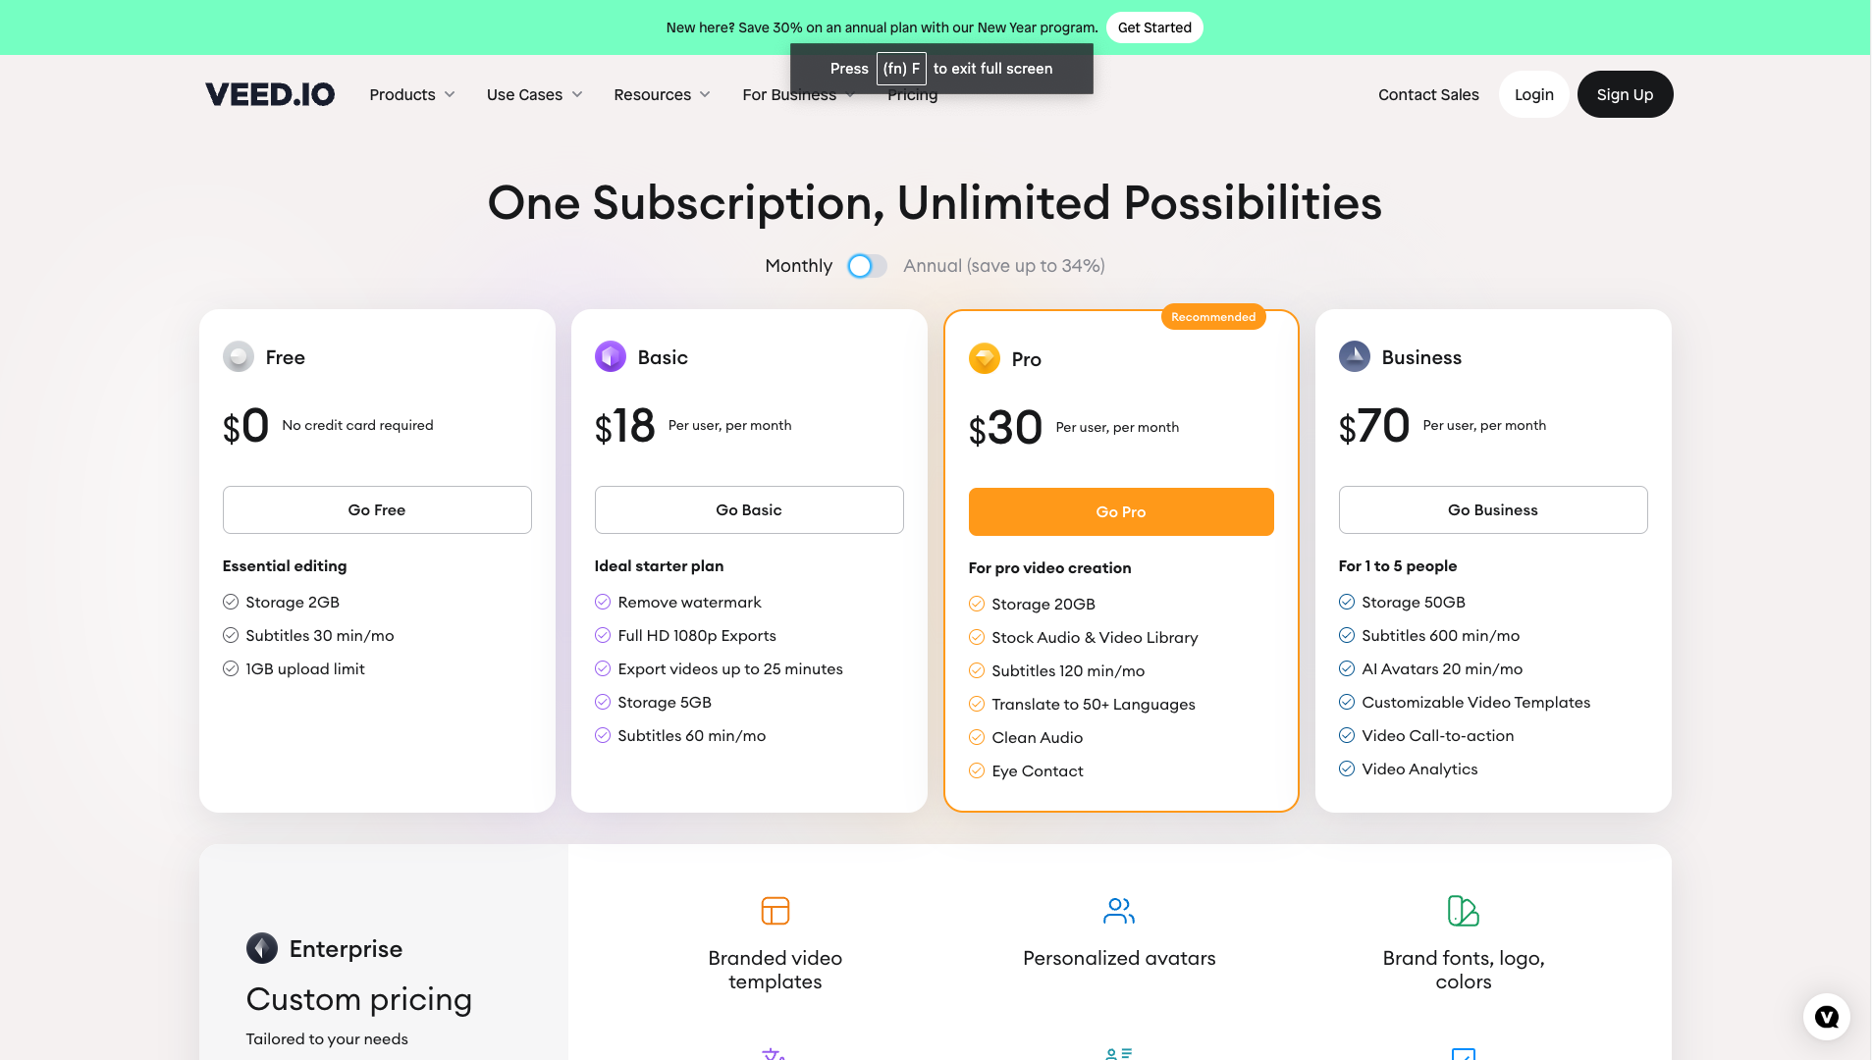Screen dimensions: 1872x1060
Task: Select the Monthly billing label
Action: pyautogui.click(x=798, y=266)
